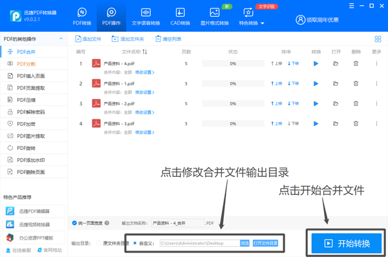Select PDF删除页面 in the sidebar

point(34,172)
